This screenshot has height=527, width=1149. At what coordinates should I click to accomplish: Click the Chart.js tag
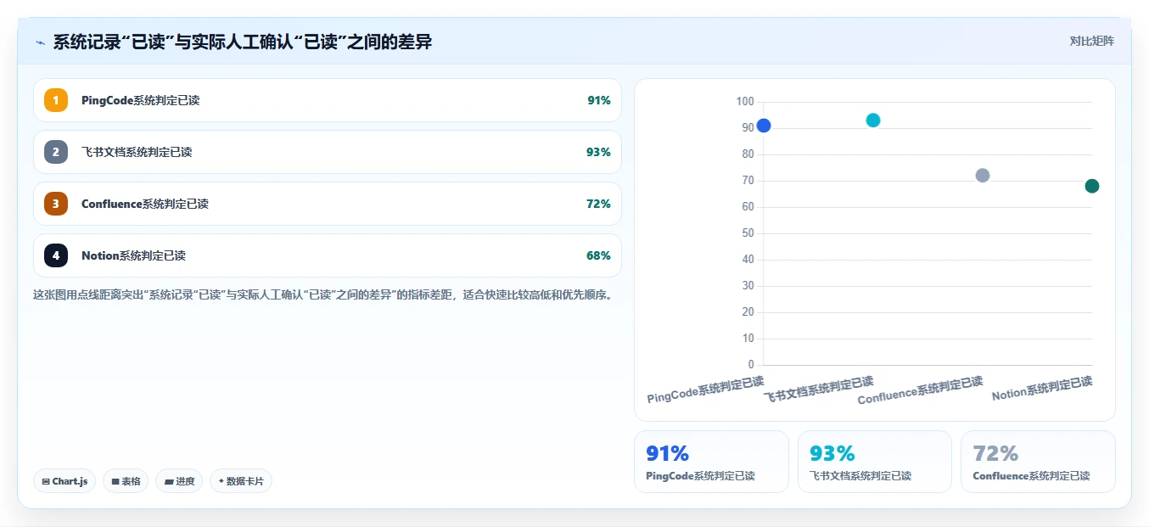[64, 481]
